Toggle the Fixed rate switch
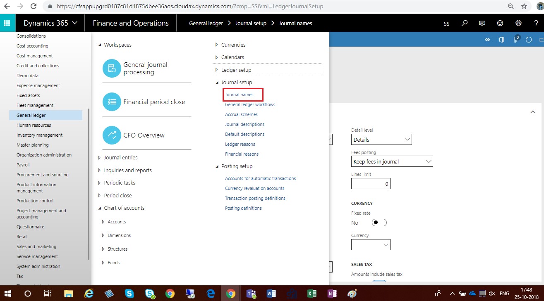The height and width of the screenshot is (301, 544). tap(379, 223)
